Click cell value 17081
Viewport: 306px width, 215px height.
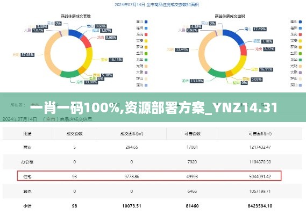pyautogui.click(x=192, y=147)
